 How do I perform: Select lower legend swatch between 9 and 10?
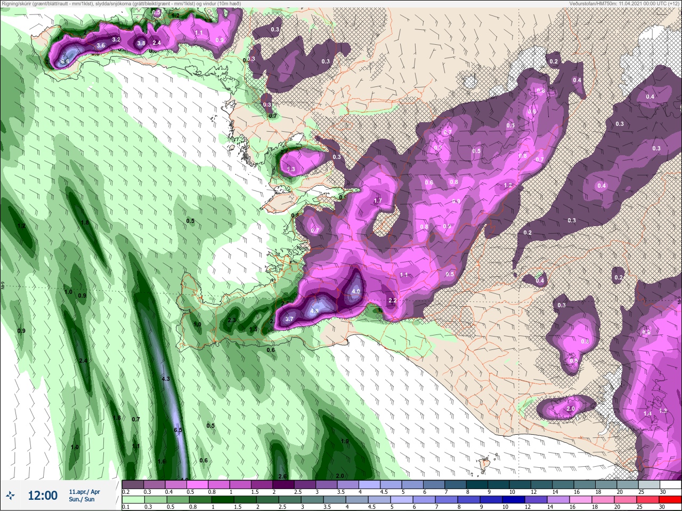[491, 500]
